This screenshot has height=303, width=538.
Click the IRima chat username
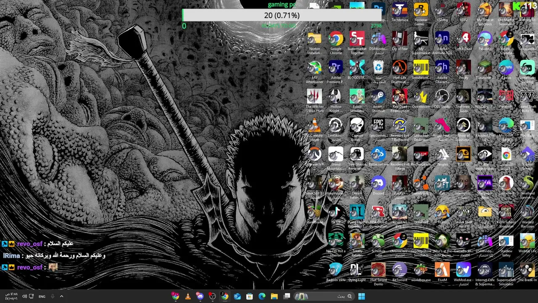11,255
